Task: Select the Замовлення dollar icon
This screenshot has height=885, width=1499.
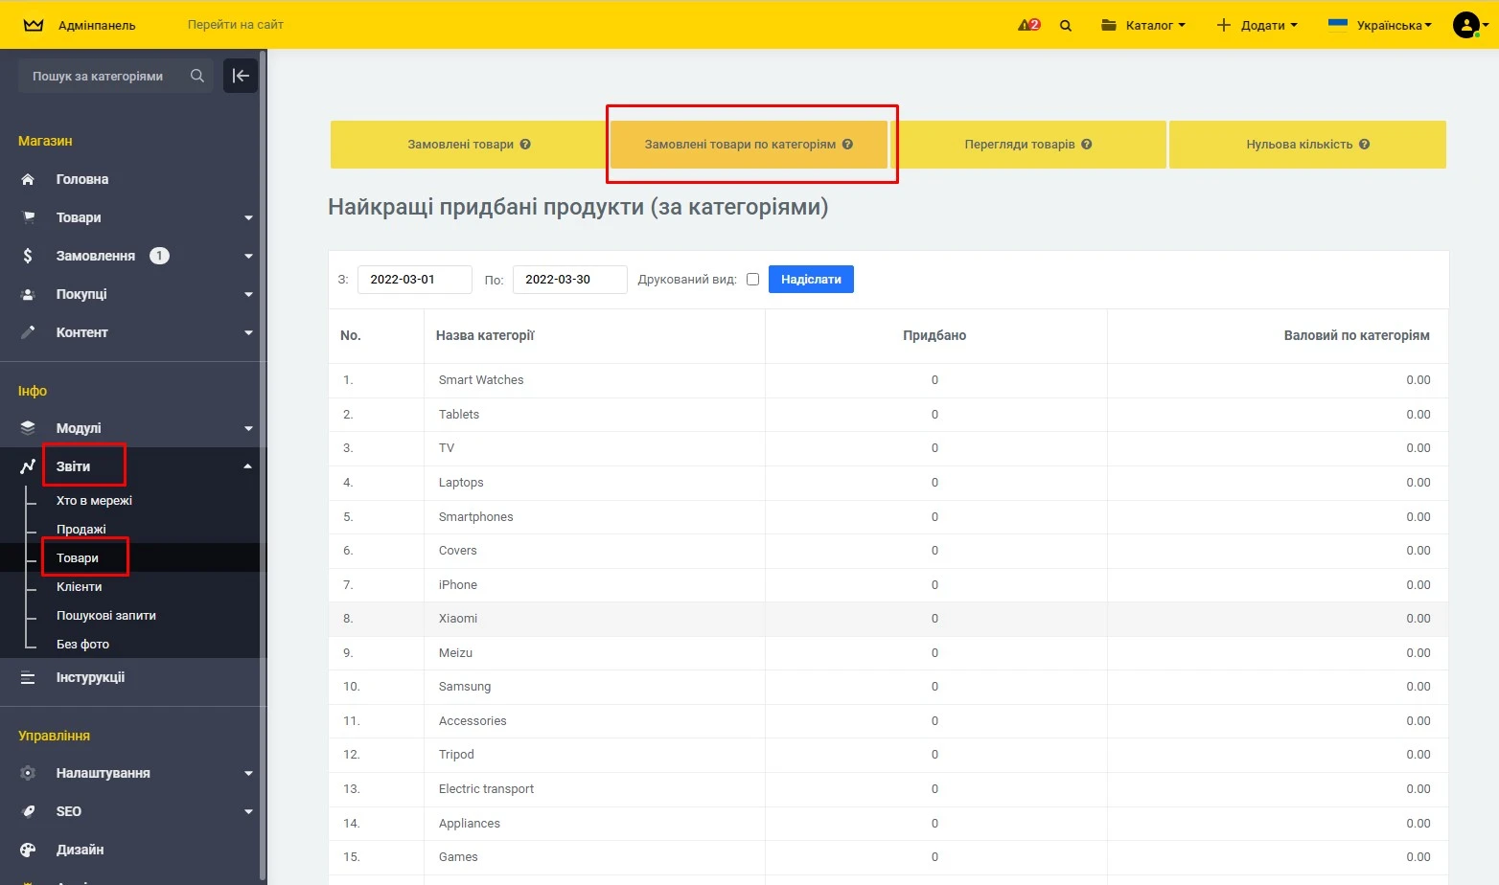Action: point(28,256)
